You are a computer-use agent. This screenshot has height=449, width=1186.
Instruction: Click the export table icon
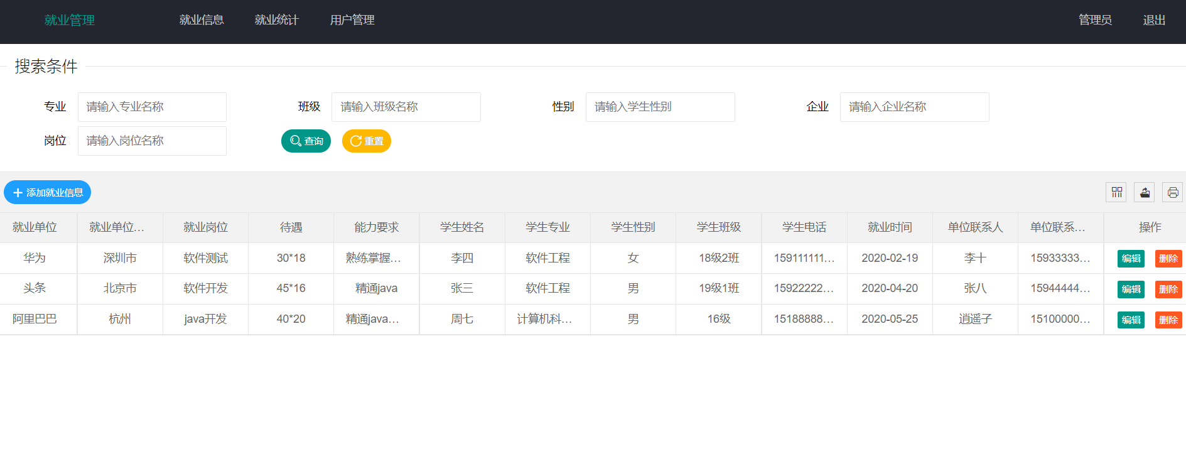pyautogui.click(x=1145, y=192)
